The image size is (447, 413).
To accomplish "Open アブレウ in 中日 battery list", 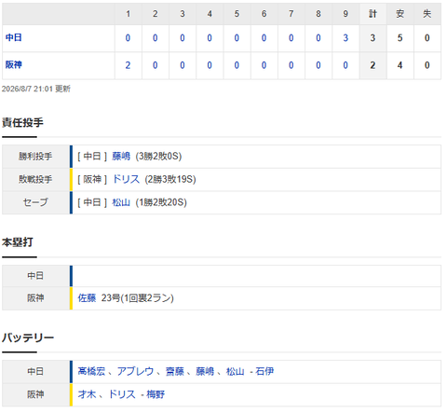I will 135,371.
